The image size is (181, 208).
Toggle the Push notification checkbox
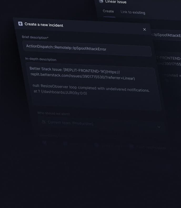131,147
